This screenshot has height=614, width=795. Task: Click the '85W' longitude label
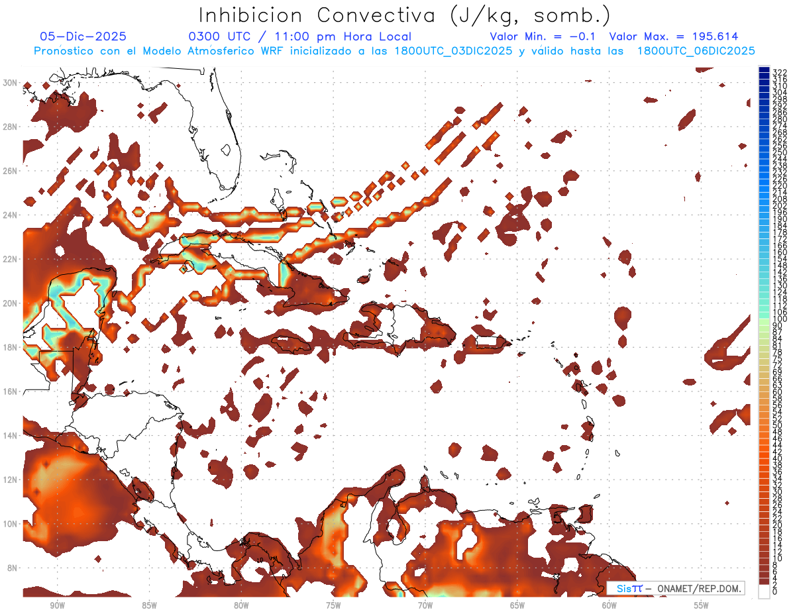[149, 606]
